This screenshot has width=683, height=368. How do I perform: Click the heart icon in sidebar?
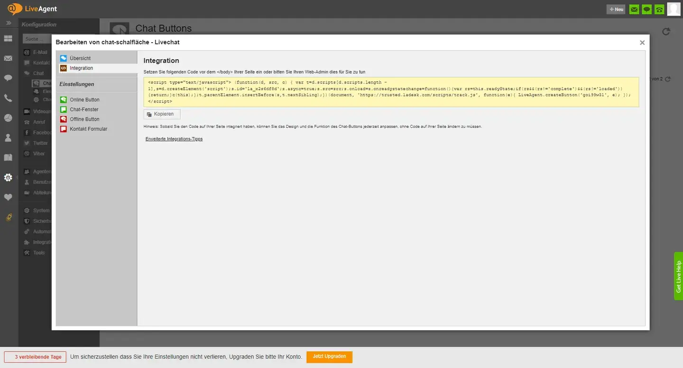point(8,197)
